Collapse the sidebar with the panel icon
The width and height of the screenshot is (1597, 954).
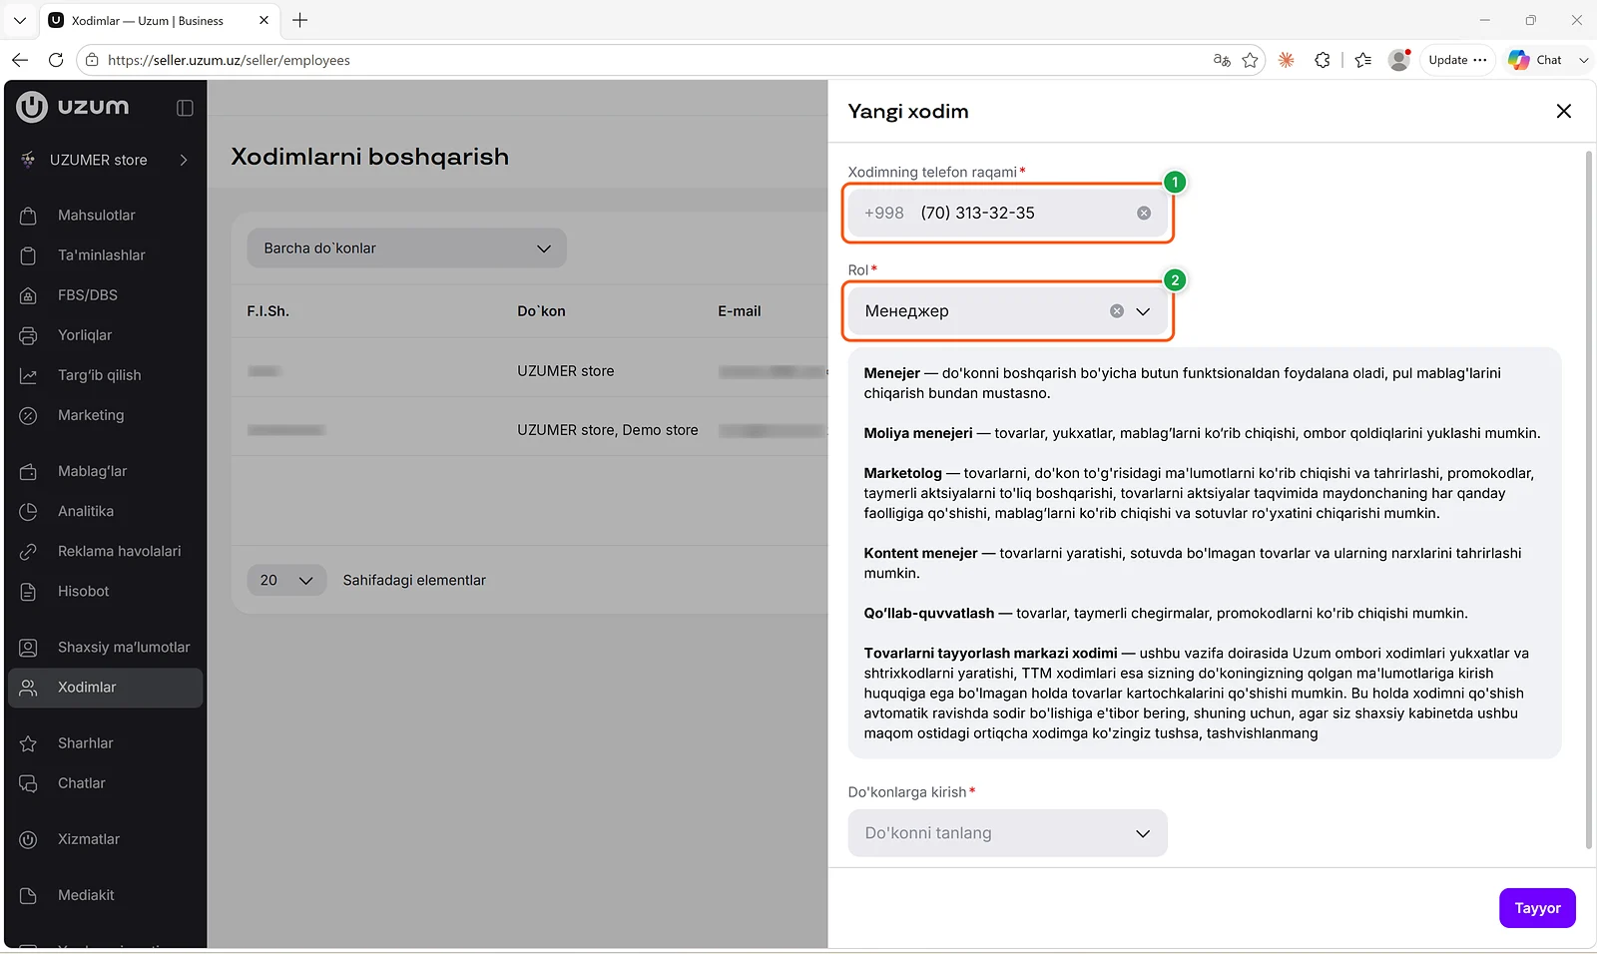(x=185, y=108)
